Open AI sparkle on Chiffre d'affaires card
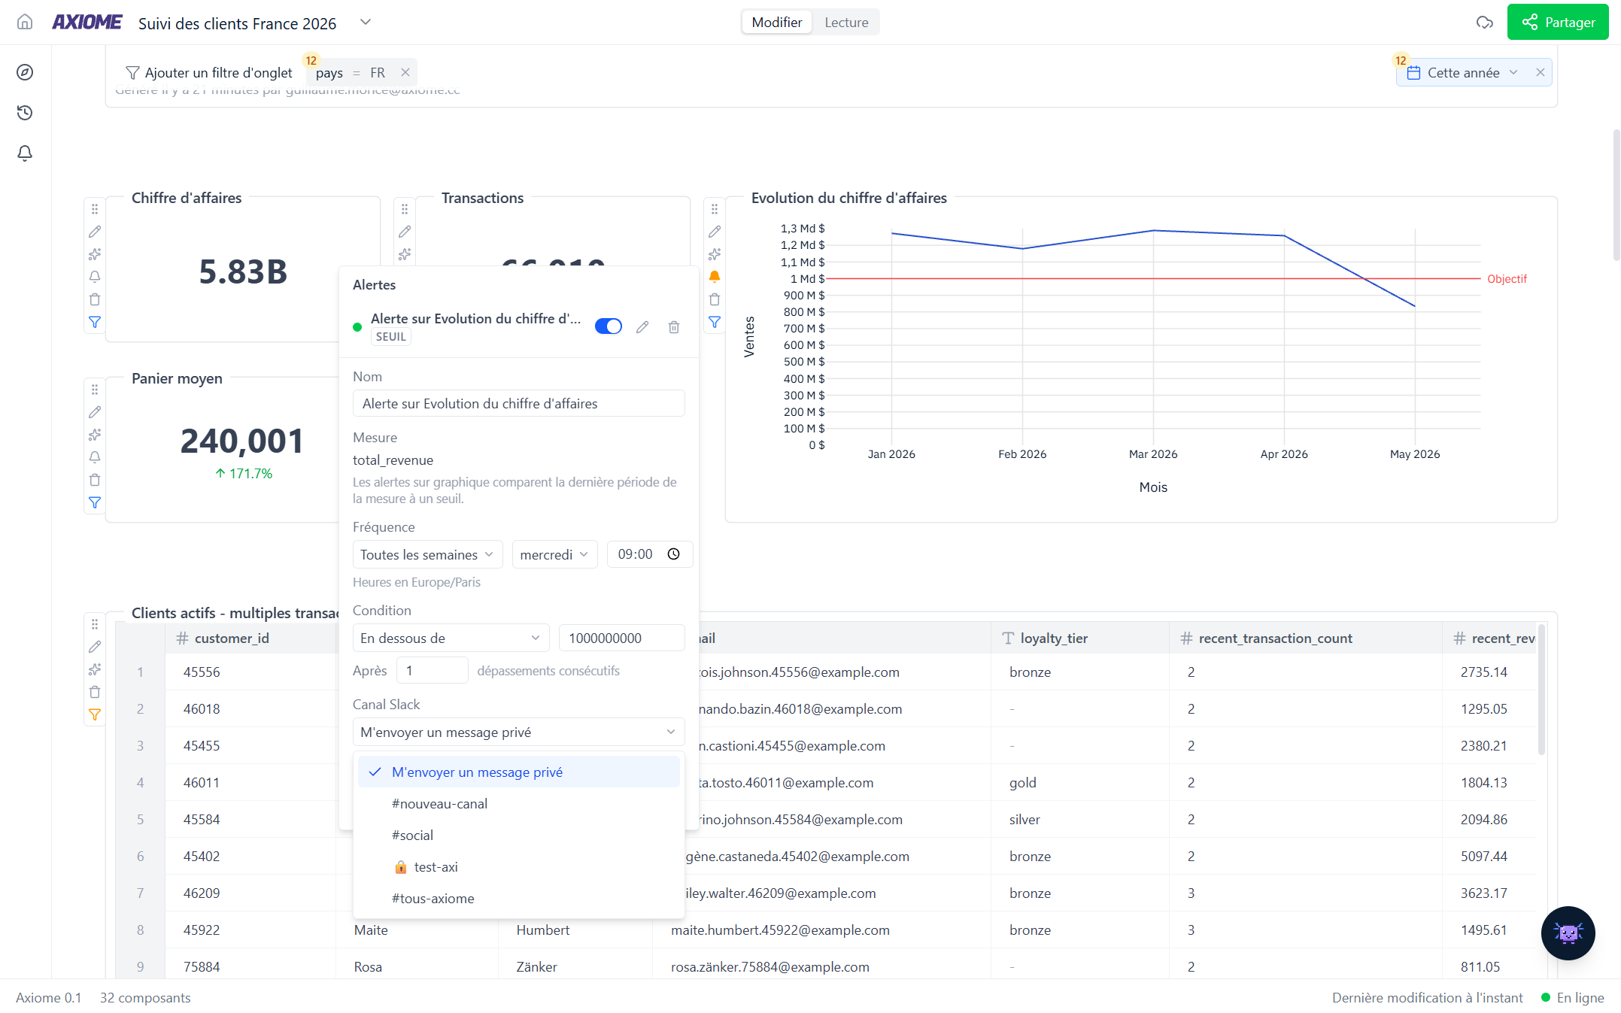This screenshot has height=1013, width=1621. point(95,254)
